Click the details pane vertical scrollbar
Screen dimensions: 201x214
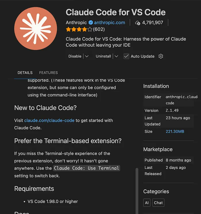(x=137, y=187)
